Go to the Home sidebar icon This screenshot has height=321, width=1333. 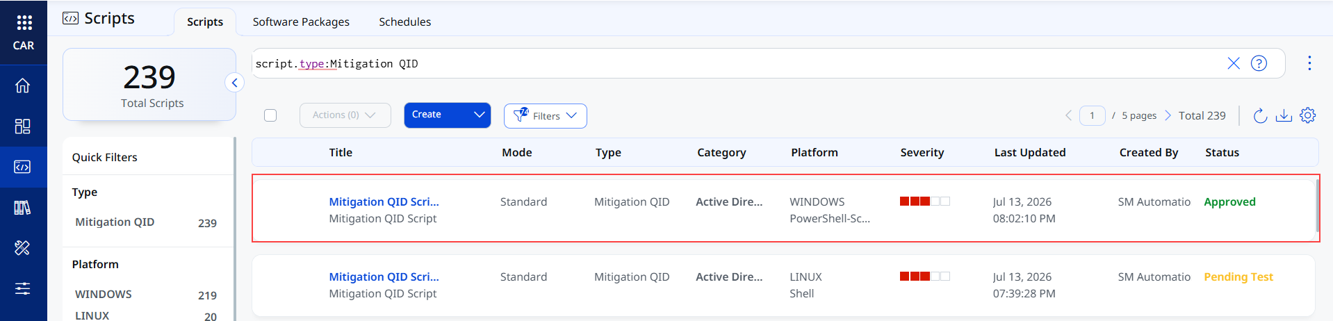click(23, 85)
